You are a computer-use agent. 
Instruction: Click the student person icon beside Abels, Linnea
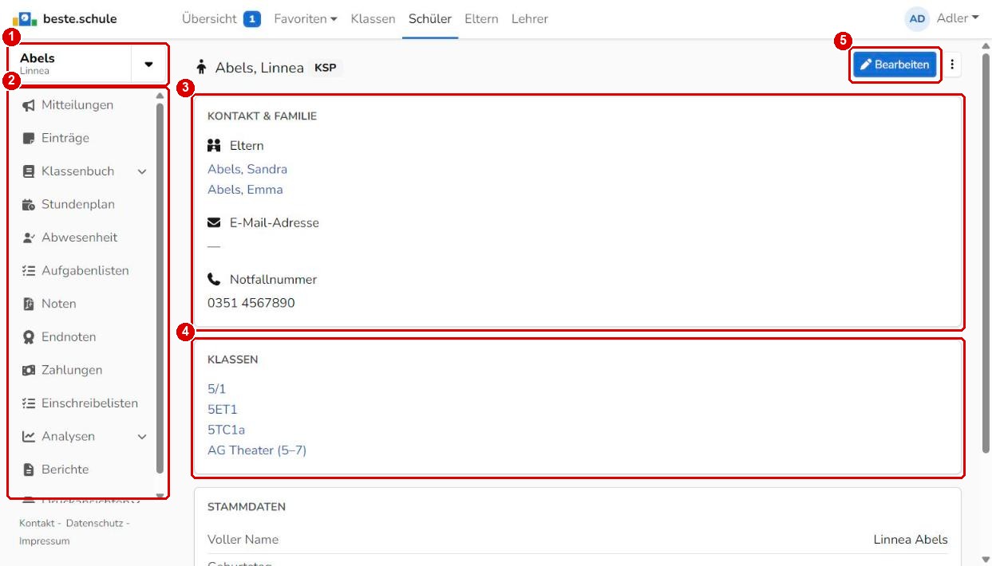201,68
